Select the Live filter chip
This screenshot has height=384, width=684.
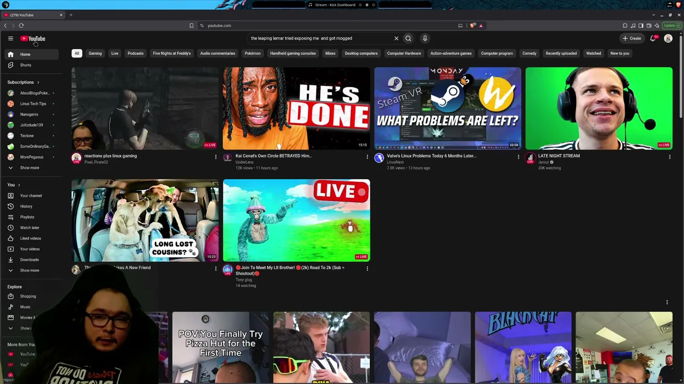tap(114, 53)
